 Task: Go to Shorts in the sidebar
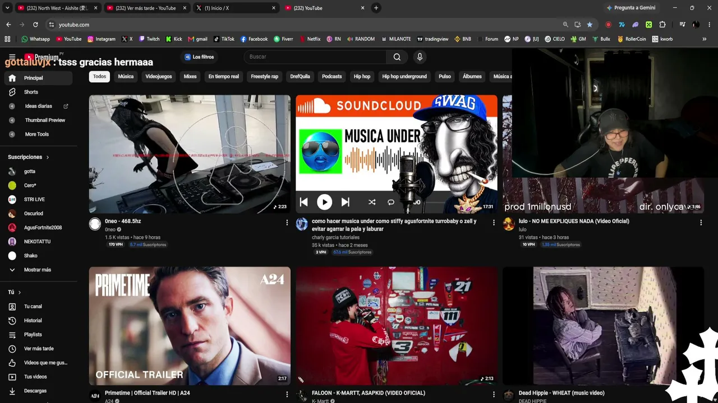(x=38, y=92)
